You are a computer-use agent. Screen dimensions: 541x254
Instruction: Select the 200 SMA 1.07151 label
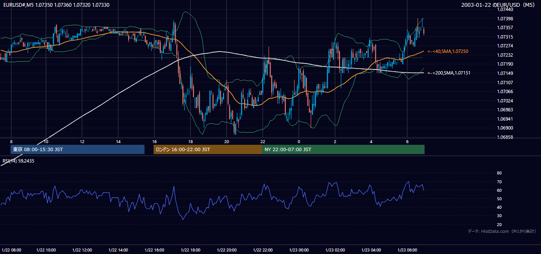pyautogui.click(x=449, y=73)
